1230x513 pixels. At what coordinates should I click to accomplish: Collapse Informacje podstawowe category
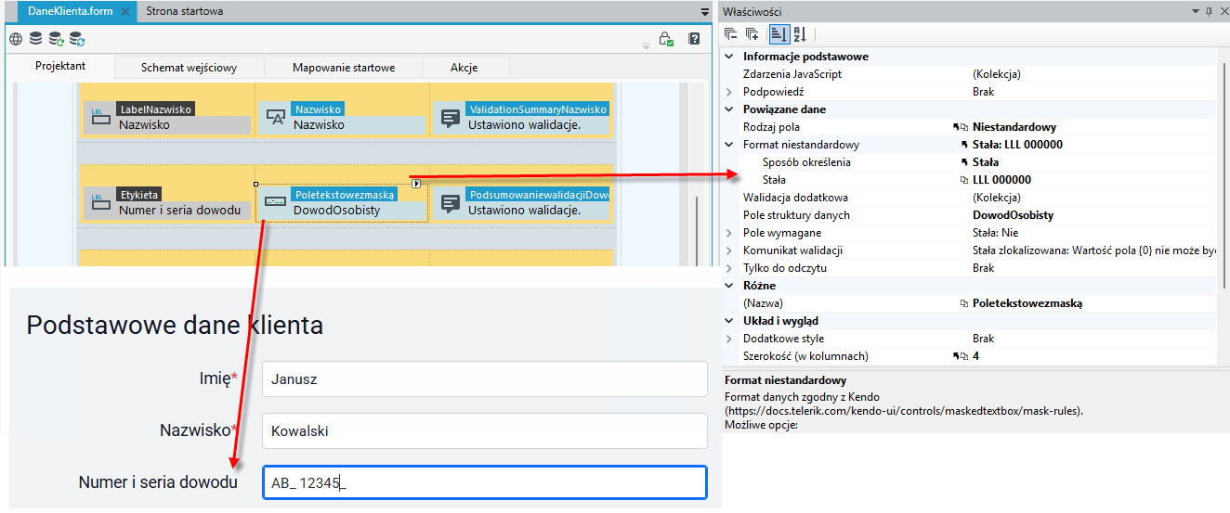(x=729, y=57)
